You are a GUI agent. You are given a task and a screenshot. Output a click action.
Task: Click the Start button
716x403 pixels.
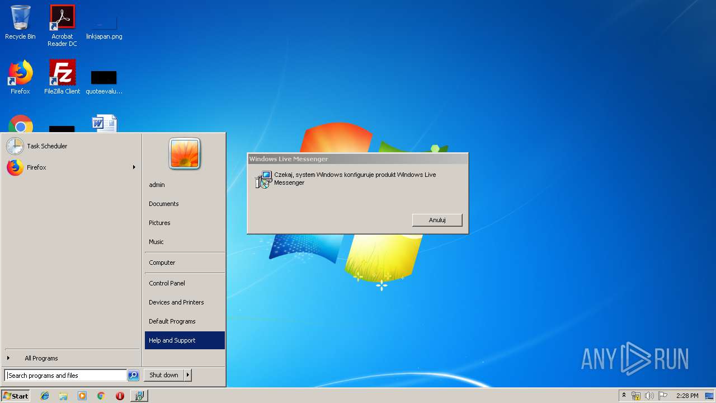click(16, 396)
